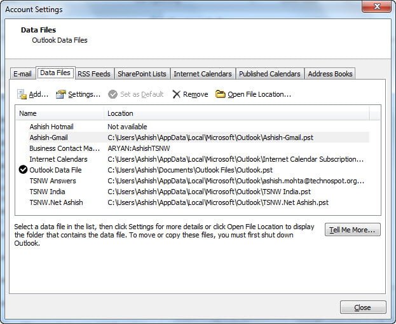Switch to the SharePoint Lists tab
The image size is (396, 324).
click(x=142, y=74)
